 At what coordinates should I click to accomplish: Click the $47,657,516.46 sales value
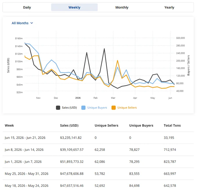(72, 186)
